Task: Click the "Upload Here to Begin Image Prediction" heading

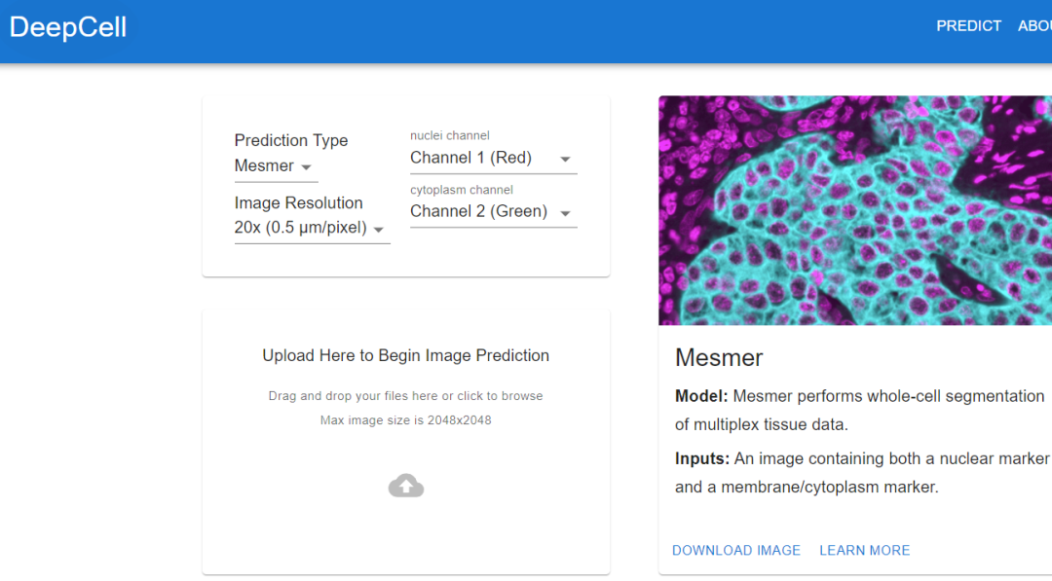Action: [x=405, y=355]
